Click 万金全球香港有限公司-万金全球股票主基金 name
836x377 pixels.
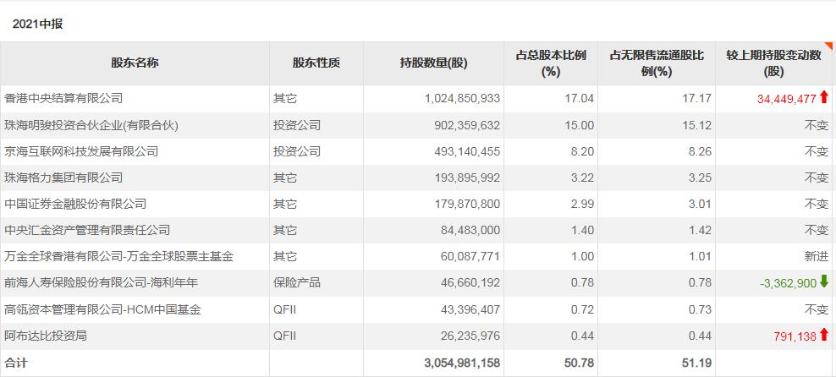(x=118, y=256)
